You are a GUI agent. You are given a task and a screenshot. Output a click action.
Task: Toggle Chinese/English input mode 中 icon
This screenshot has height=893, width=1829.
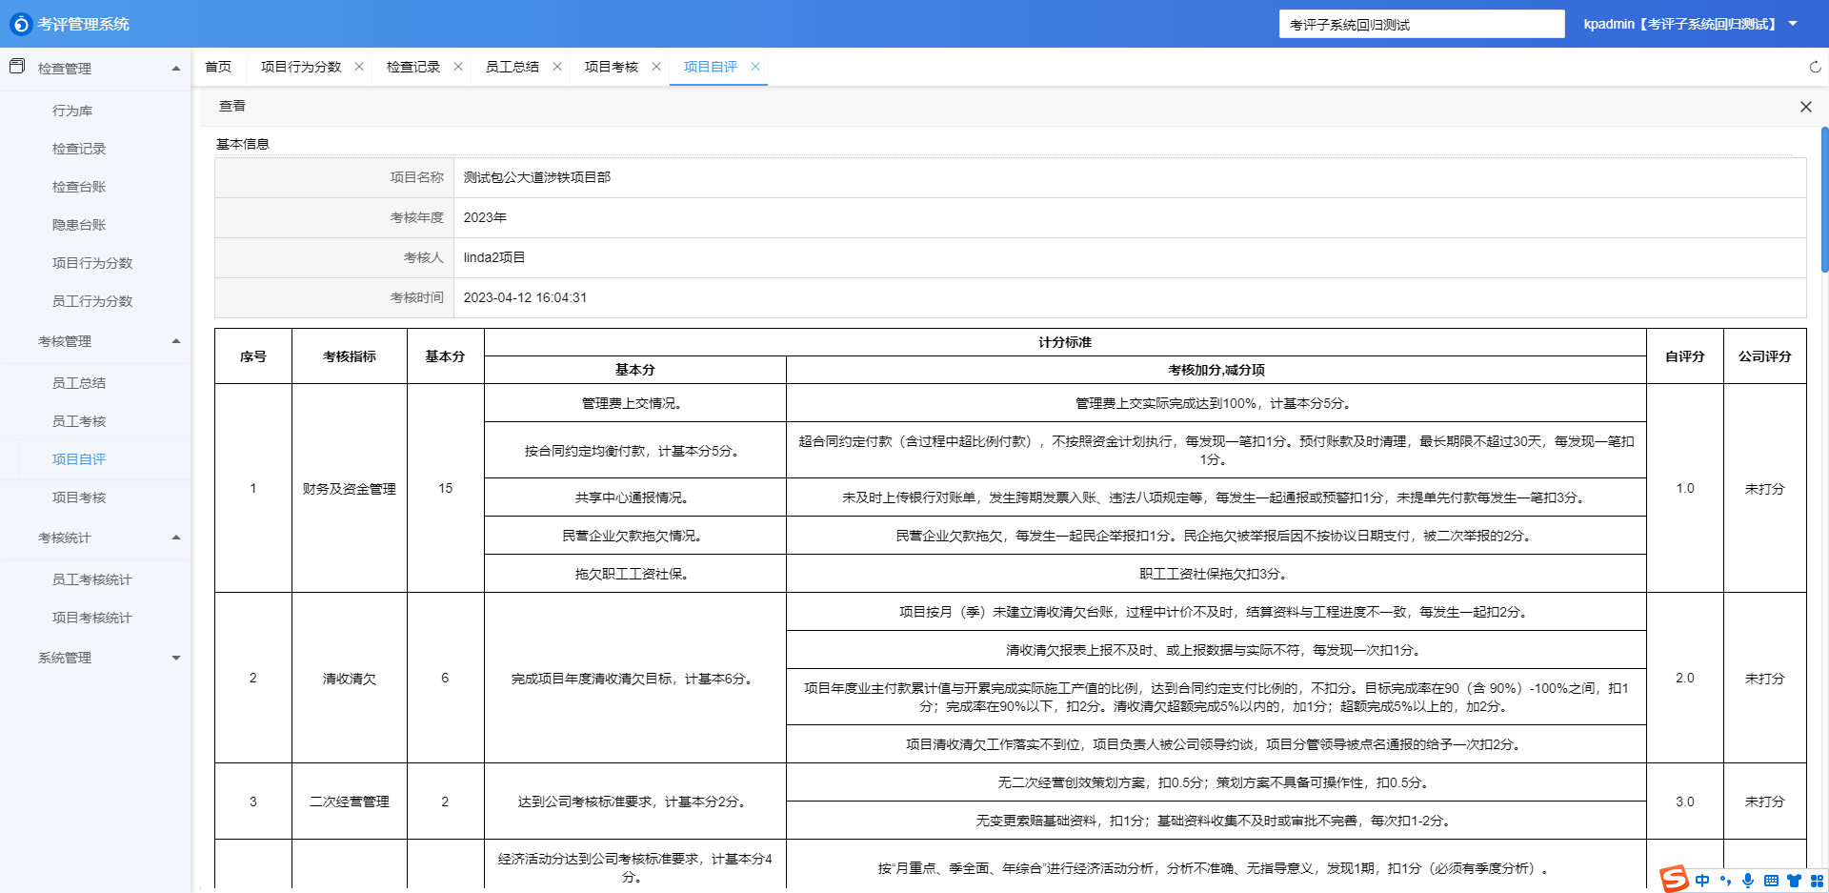(1702, 881)
